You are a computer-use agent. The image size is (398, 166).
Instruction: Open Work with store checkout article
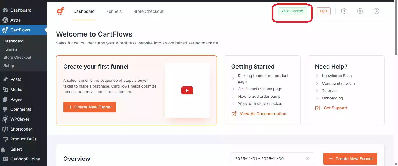click(x=261, y=103)
